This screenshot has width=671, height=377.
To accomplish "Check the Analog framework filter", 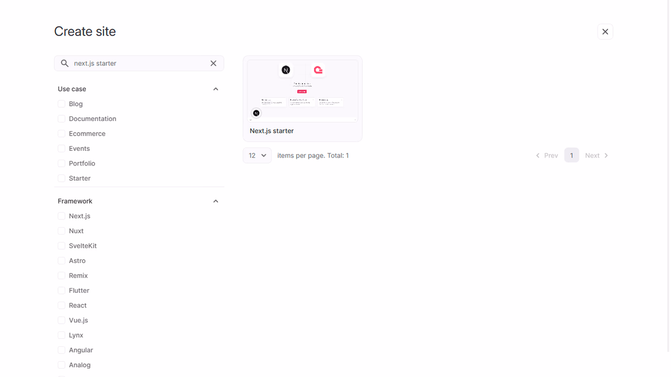I will [x=61, y=365].
